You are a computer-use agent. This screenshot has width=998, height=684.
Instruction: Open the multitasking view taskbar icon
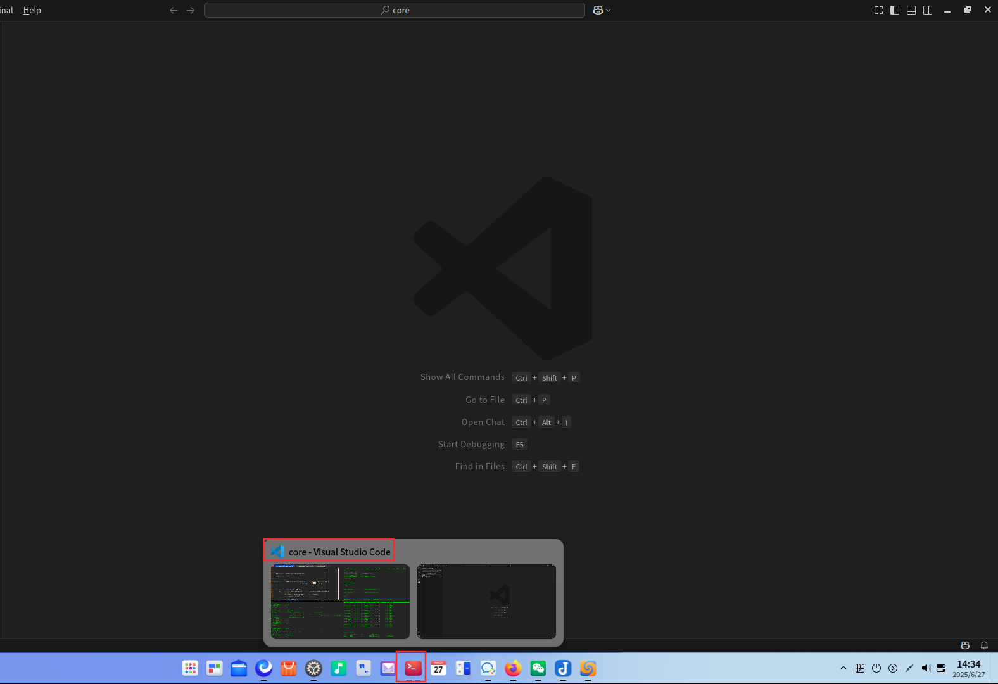pos(215,668)
